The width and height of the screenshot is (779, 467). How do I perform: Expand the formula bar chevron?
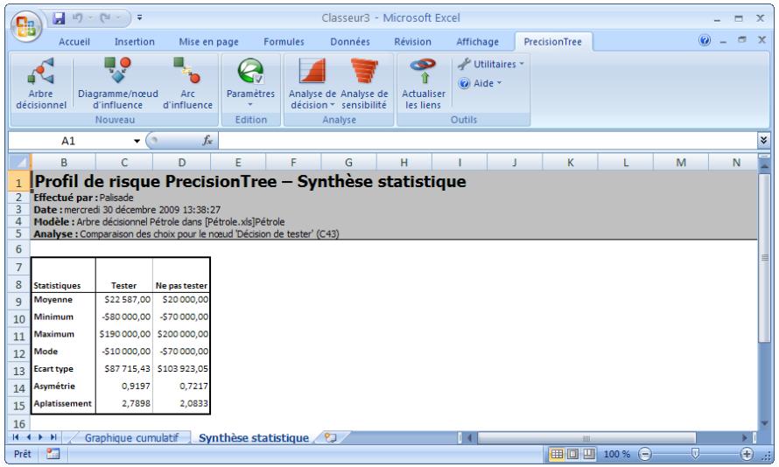pyautogui.click(x=763, y=141)
